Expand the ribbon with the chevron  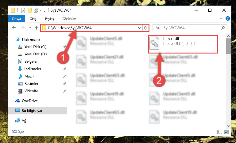pos(221,18)
